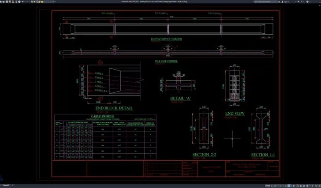This screenshot has width=321, height=188.
Task: Open Polar tracking angle dropdown arrow
Action: (278, 186)
